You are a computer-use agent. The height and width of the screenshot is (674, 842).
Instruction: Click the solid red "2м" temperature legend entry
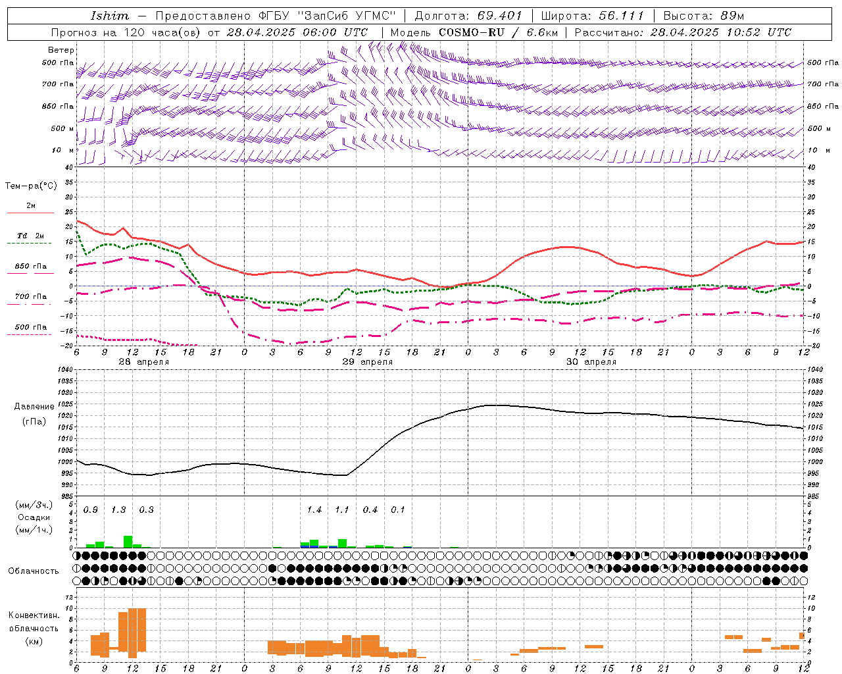click(31, 206)
